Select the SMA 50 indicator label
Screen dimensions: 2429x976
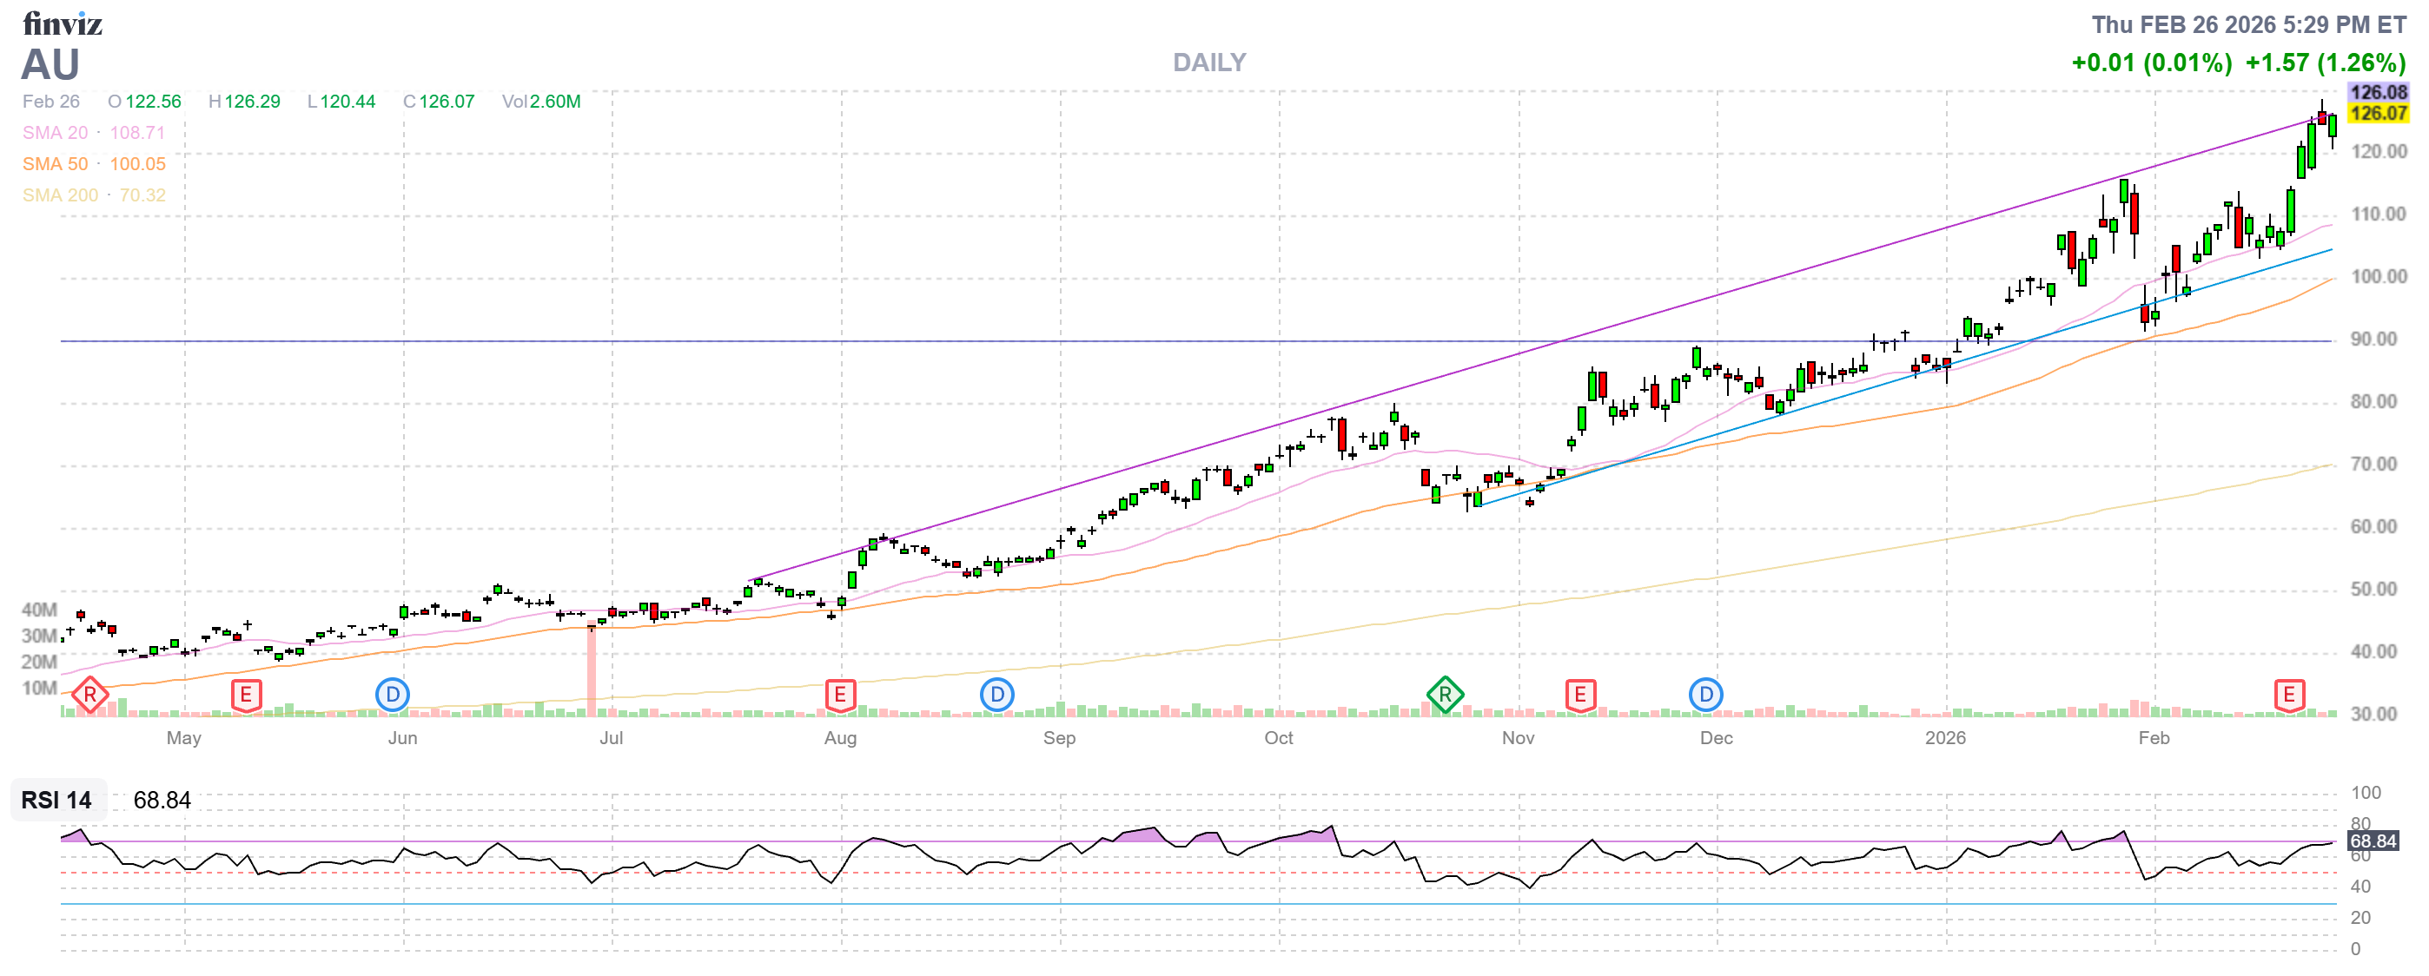click(55, 164)
